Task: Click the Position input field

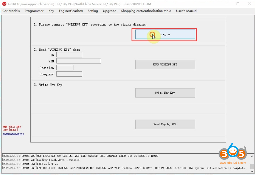Action: tap(65, 67)
